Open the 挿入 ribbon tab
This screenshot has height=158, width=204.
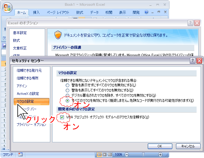[x=36, y=13]
